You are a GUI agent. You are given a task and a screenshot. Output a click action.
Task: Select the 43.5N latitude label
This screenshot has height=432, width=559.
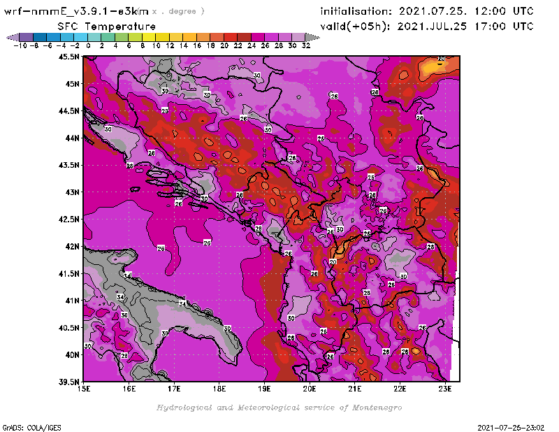(x=69, y=165)
